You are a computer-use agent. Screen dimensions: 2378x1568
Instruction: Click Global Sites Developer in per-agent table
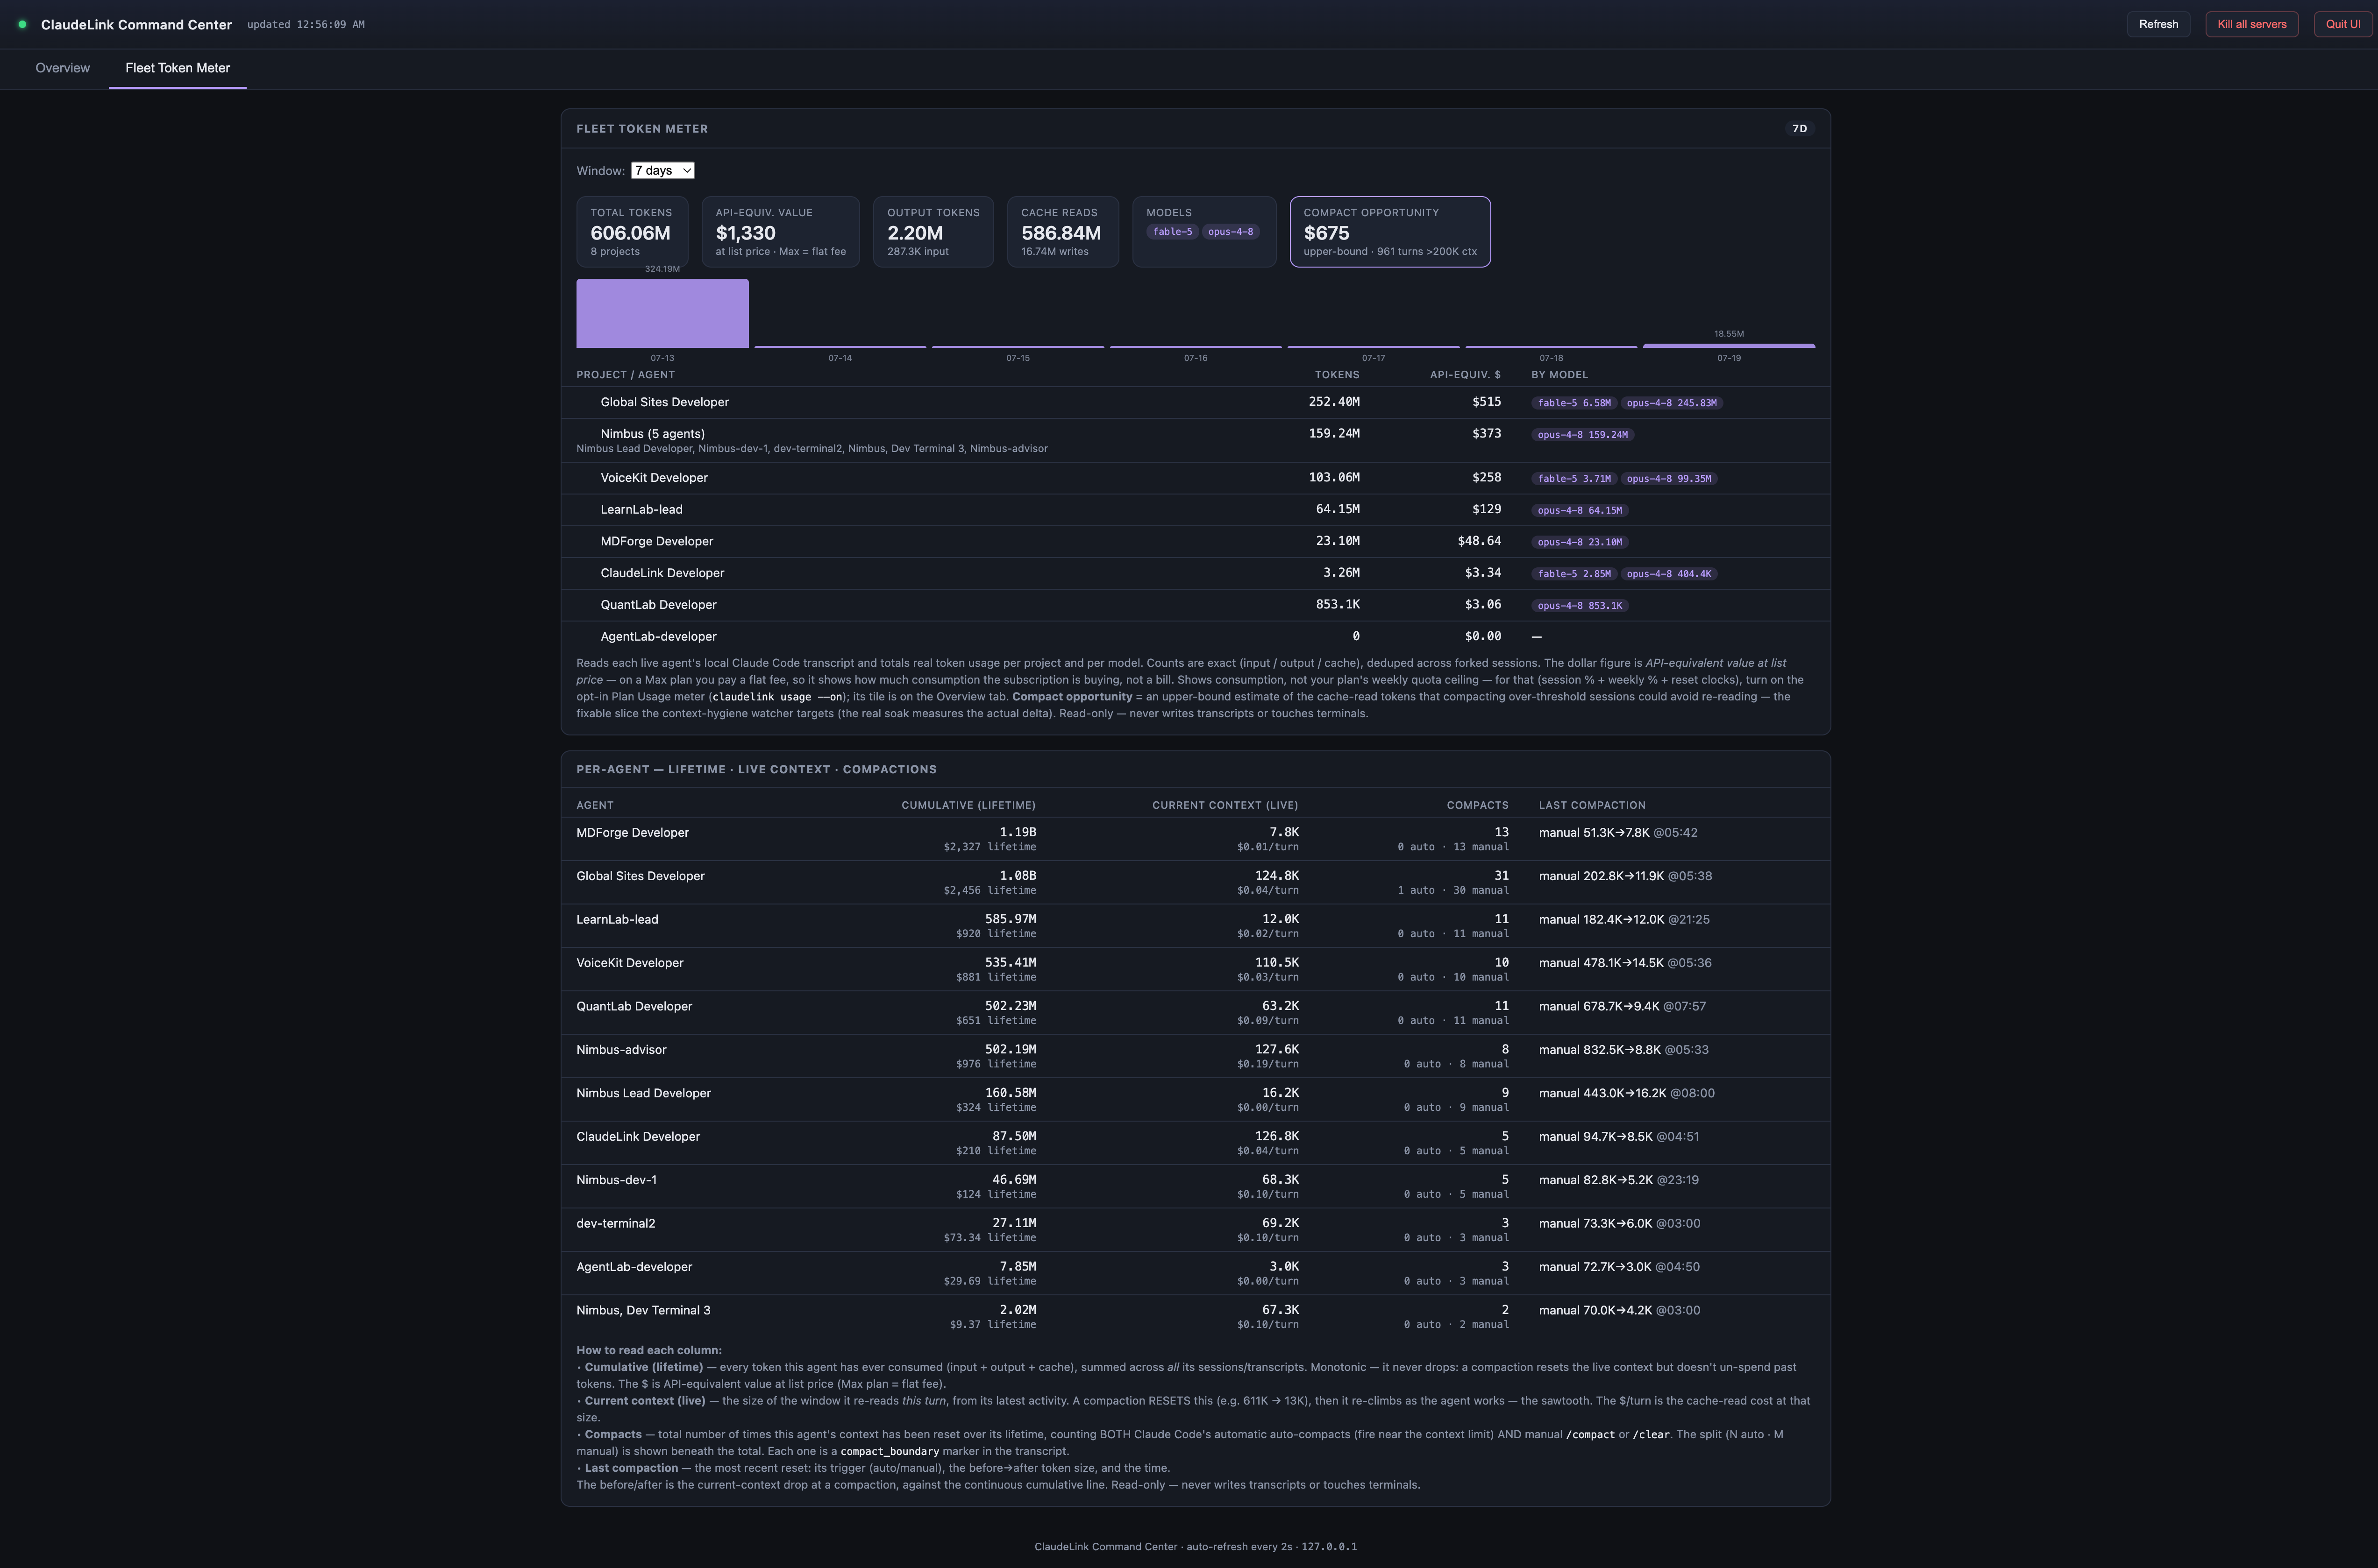click(640, 876)
